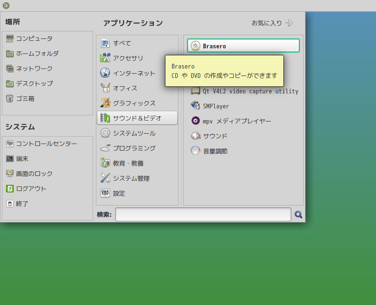Click the ログアウト exit icon

tap(9, 189)
